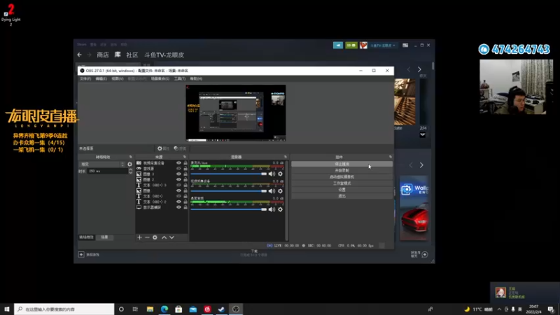Screen dimensions: 560x315
Task: Toggle visibility of Text (GDI+) 3 source
Action: [x=178, y=185]
